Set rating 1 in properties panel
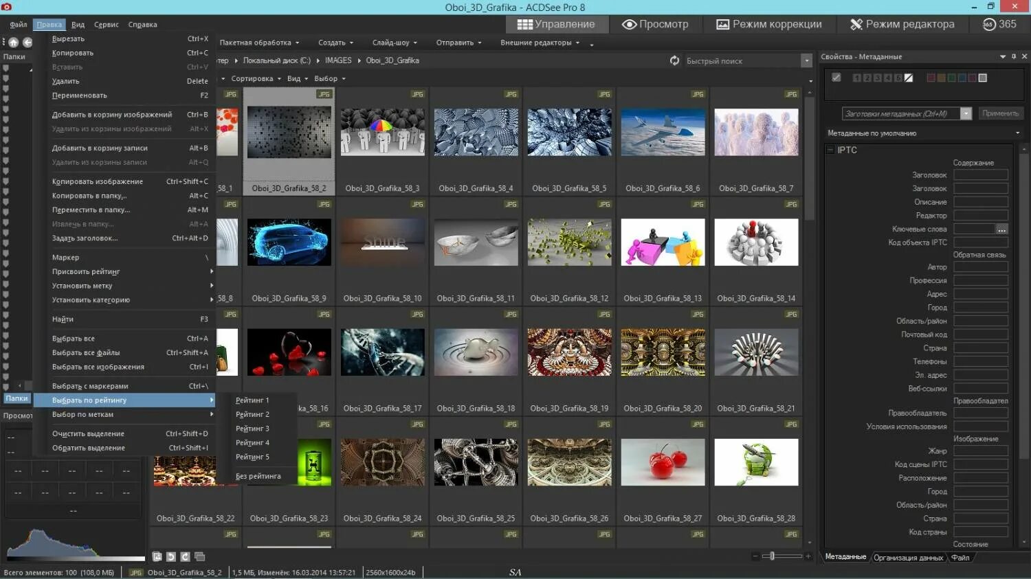1031x579 pixels. click(x=856, y=78)
